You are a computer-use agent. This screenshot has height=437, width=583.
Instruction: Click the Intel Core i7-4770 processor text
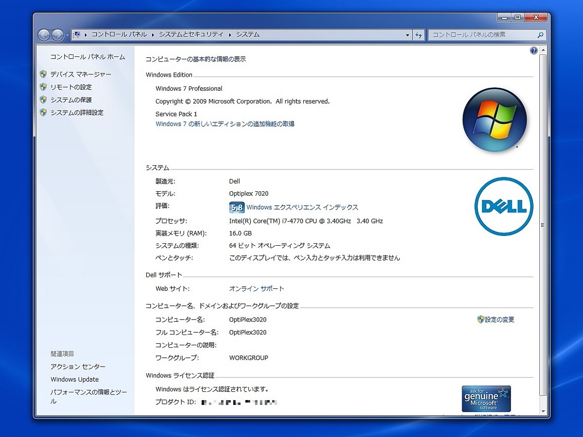click(306, 221)
